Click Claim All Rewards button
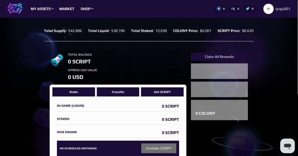Image resolution: width=298 pixels, height=156 pixels. (219, 57)
